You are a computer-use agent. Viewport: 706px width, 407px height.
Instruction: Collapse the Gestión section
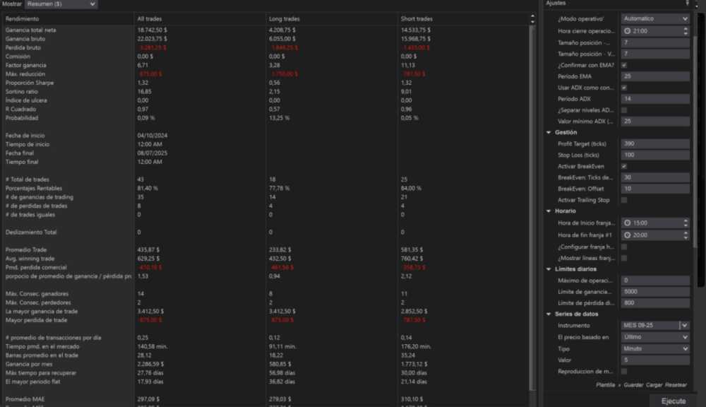(x=549, y=132)
